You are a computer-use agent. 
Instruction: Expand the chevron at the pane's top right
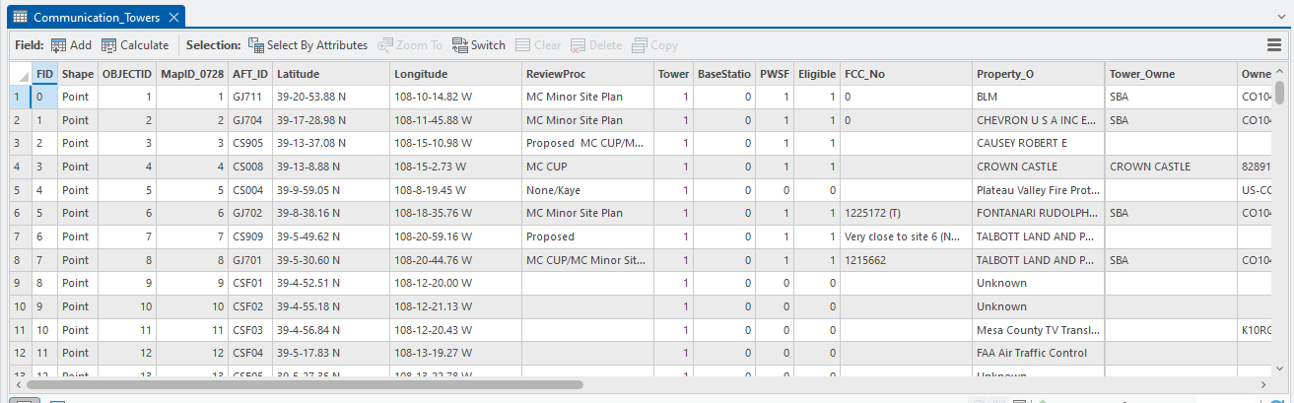[x=1280, y=18]
